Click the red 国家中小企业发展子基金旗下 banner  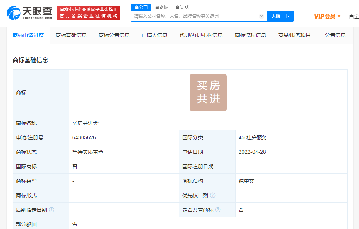89,13
